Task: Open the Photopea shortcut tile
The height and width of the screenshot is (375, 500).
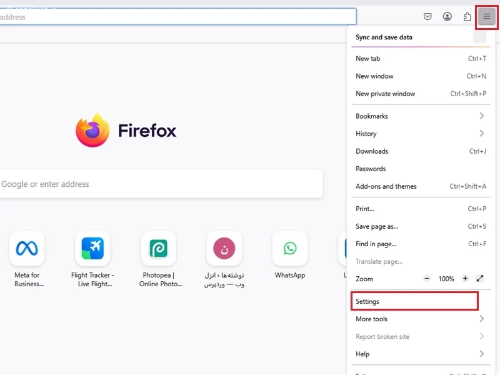Action: pyautogui.click(x=158, y=249)
